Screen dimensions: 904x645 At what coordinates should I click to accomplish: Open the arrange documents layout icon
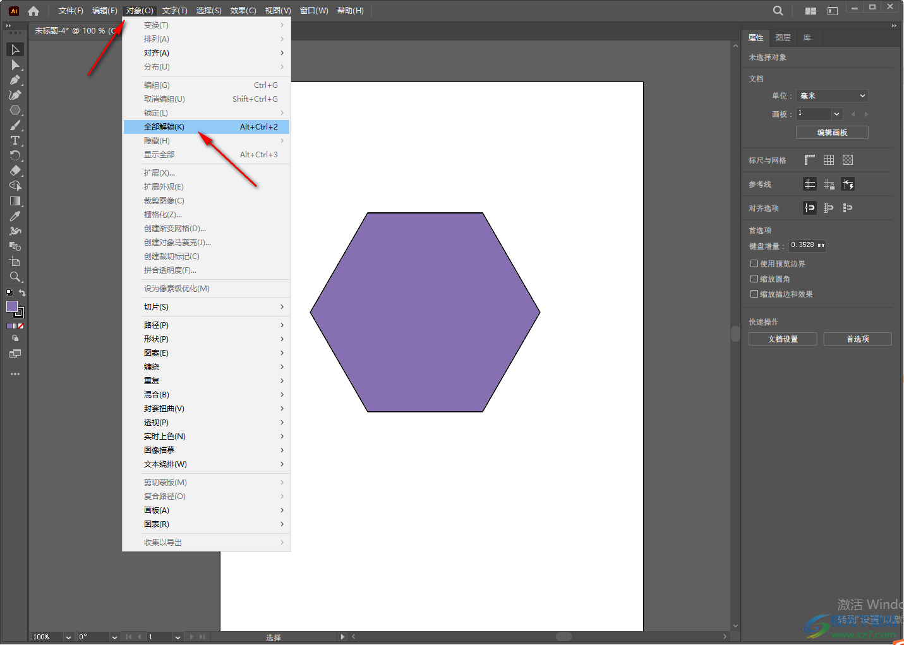click(x=811, y=11)
